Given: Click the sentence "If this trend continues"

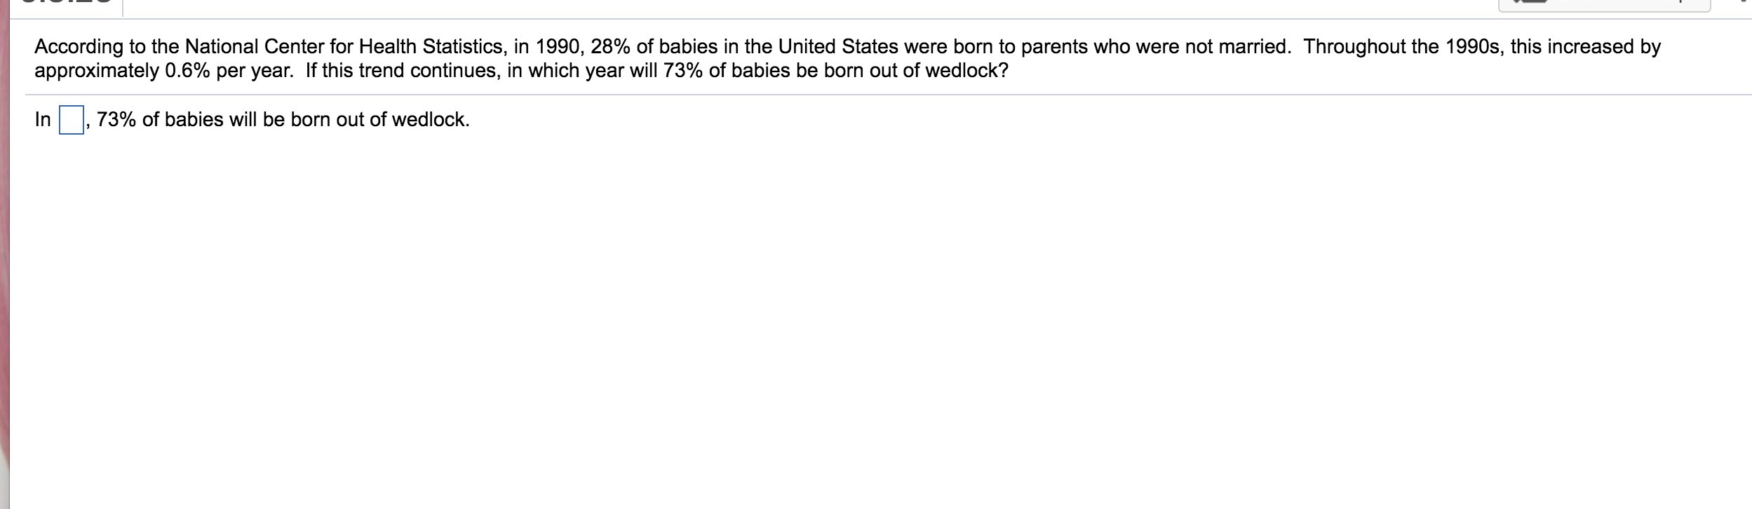Looking at the screenshot, I should [403, 71].
